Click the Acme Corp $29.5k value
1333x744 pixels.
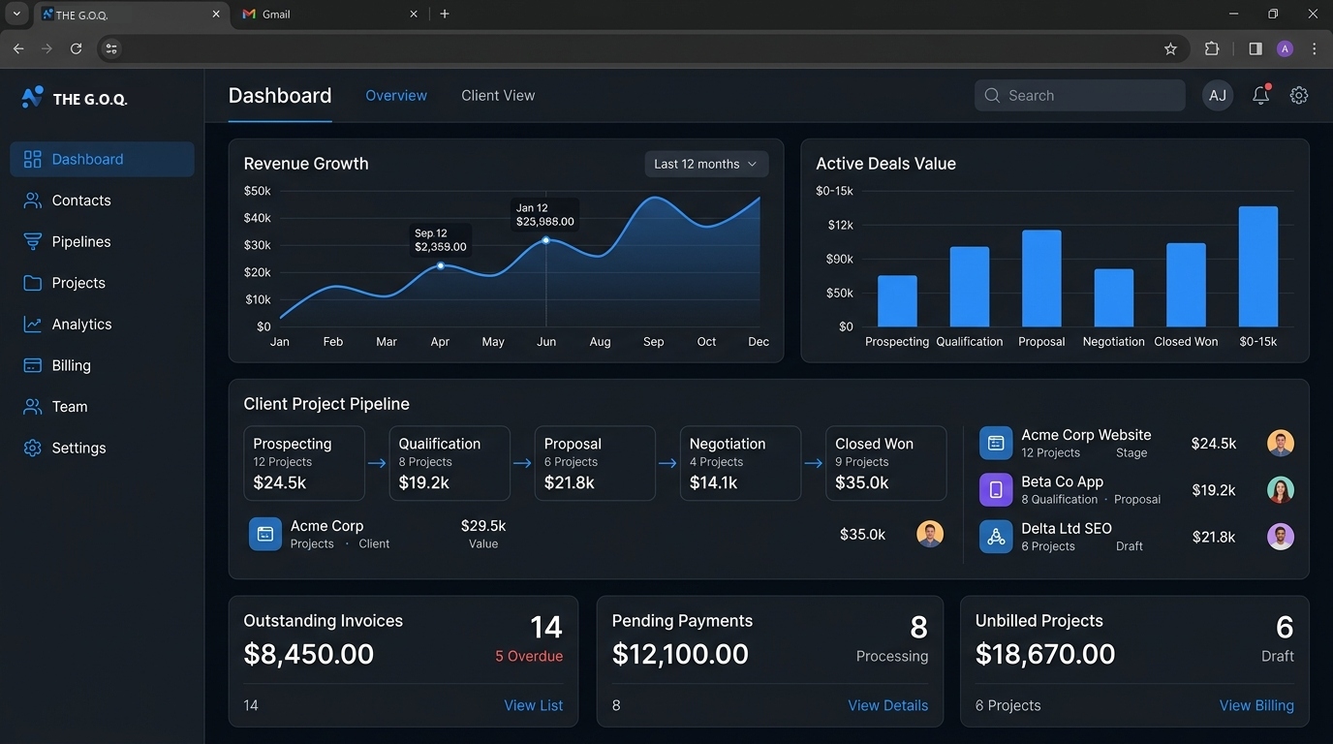point(483,526)
